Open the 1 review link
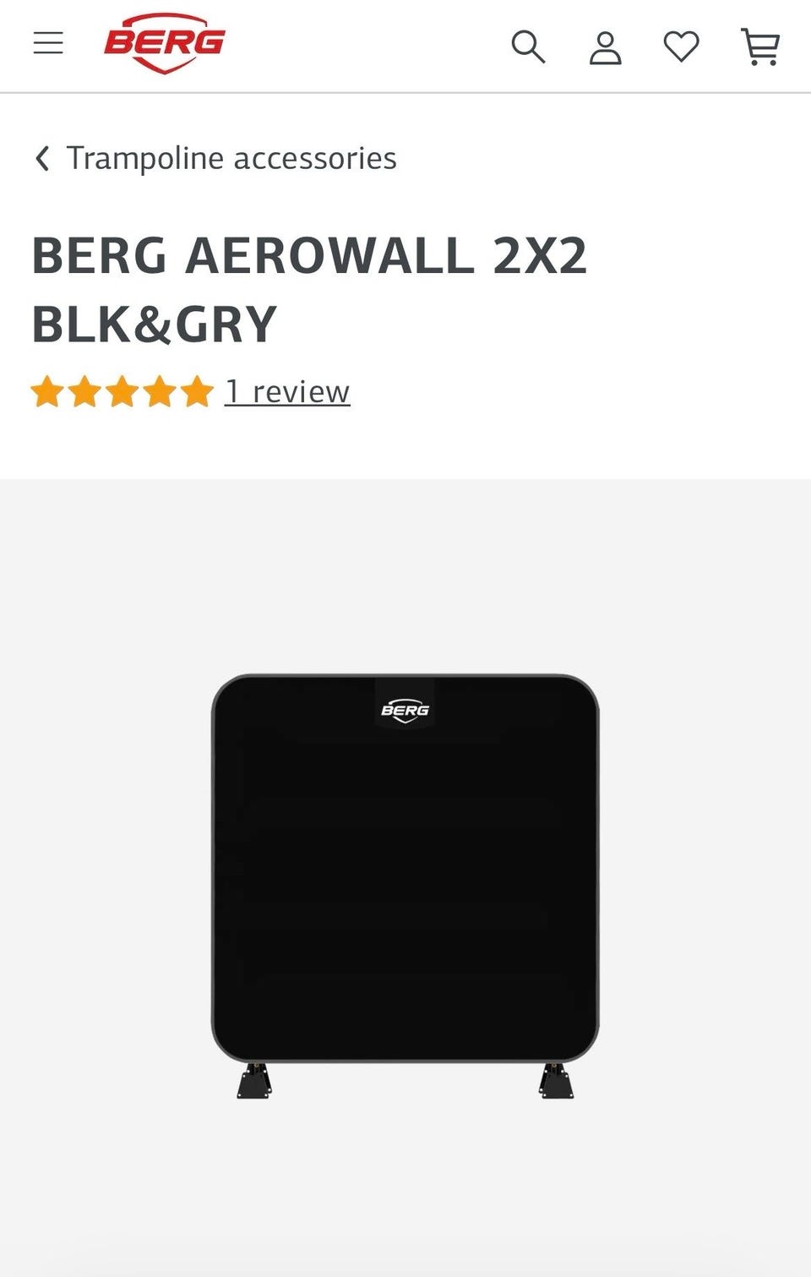This screenshot has height=1277, width=811. coord(287,391)
